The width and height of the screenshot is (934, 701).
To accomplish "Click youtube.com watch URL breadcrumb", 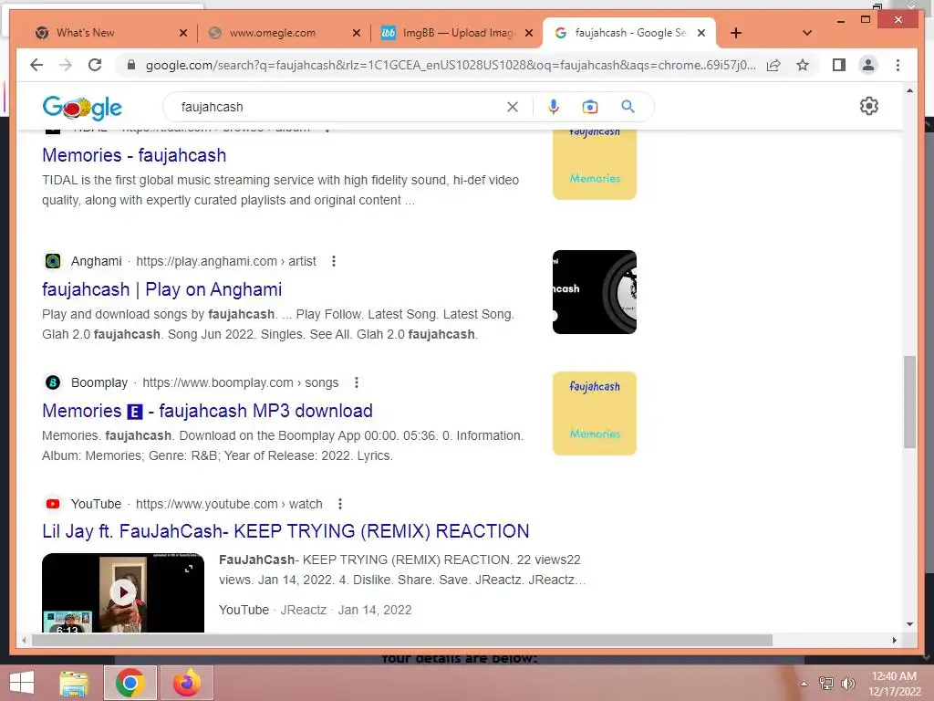I will [229, 504].
